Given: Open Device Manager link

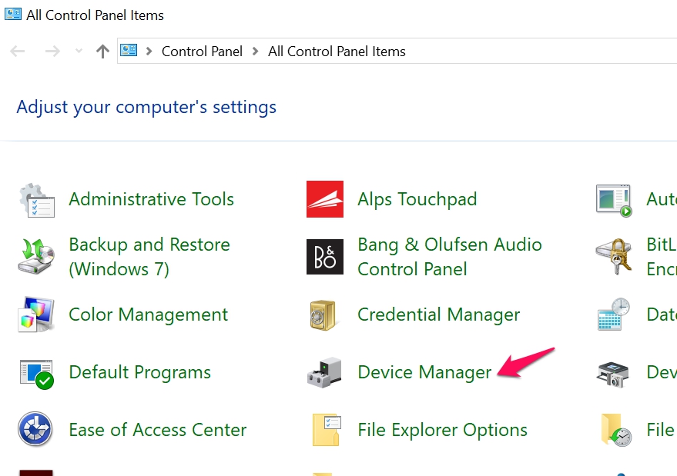Looking at the screenshot, I should point(424,372).
